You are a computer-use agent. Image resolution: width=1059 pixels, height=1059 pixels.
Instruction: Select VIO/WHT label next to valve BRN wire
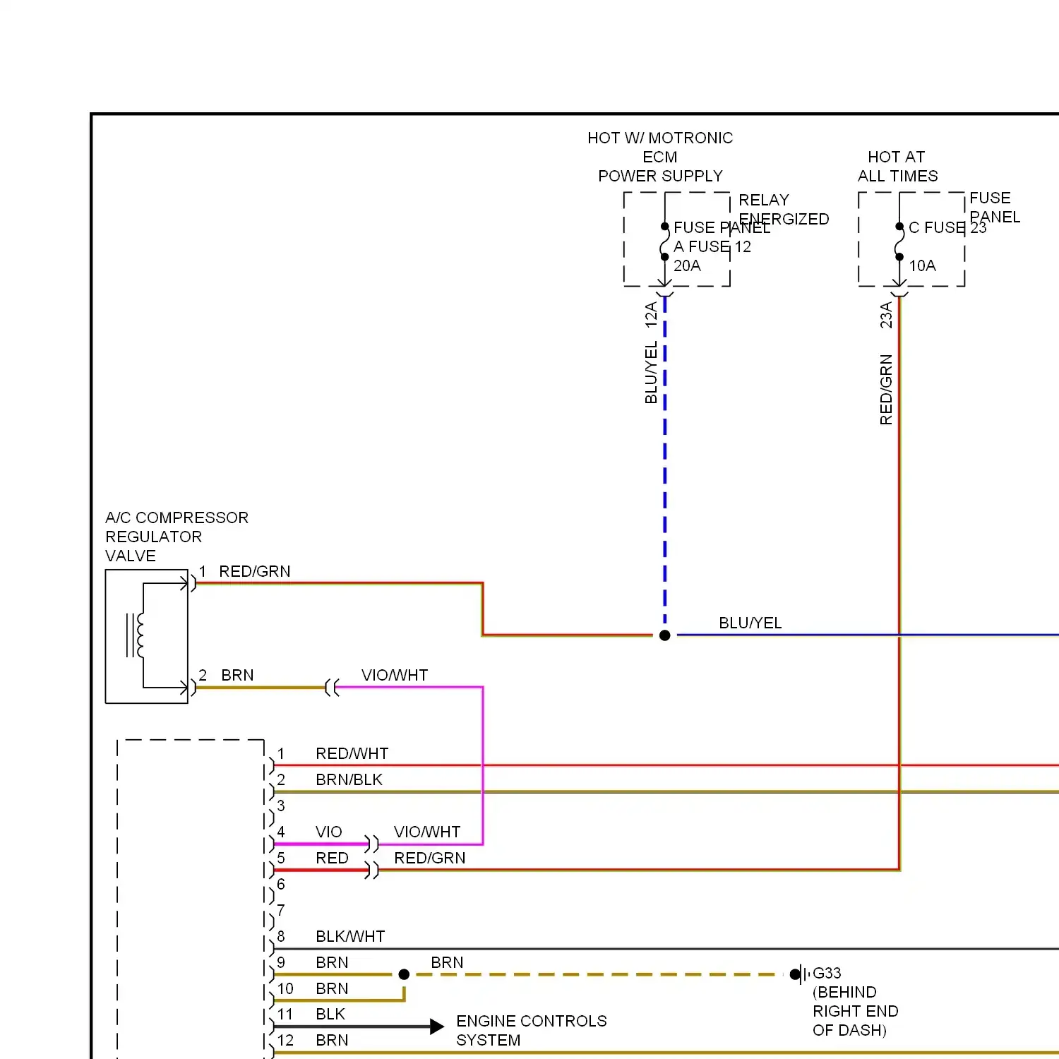(x=395, y=675)
